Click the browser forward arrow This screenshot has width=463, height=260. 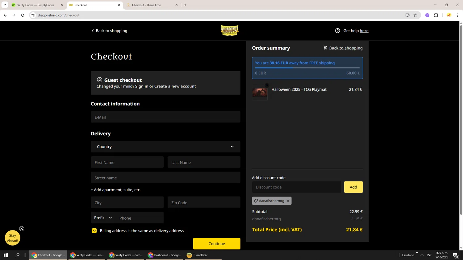tap(14, 15)
